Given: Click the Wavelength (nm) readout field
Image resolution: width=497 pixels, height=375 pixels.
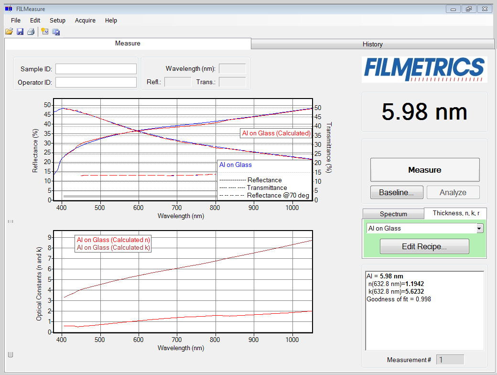Looking at the screenshot, I should [232, 68].
